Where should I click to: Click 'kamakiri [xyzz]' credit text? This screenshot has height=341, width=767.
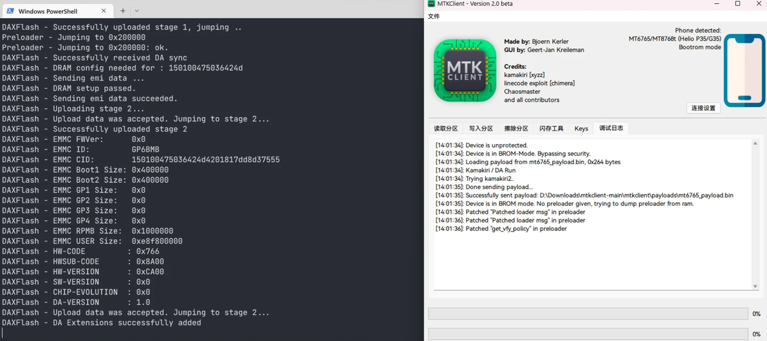pos(524,75)
